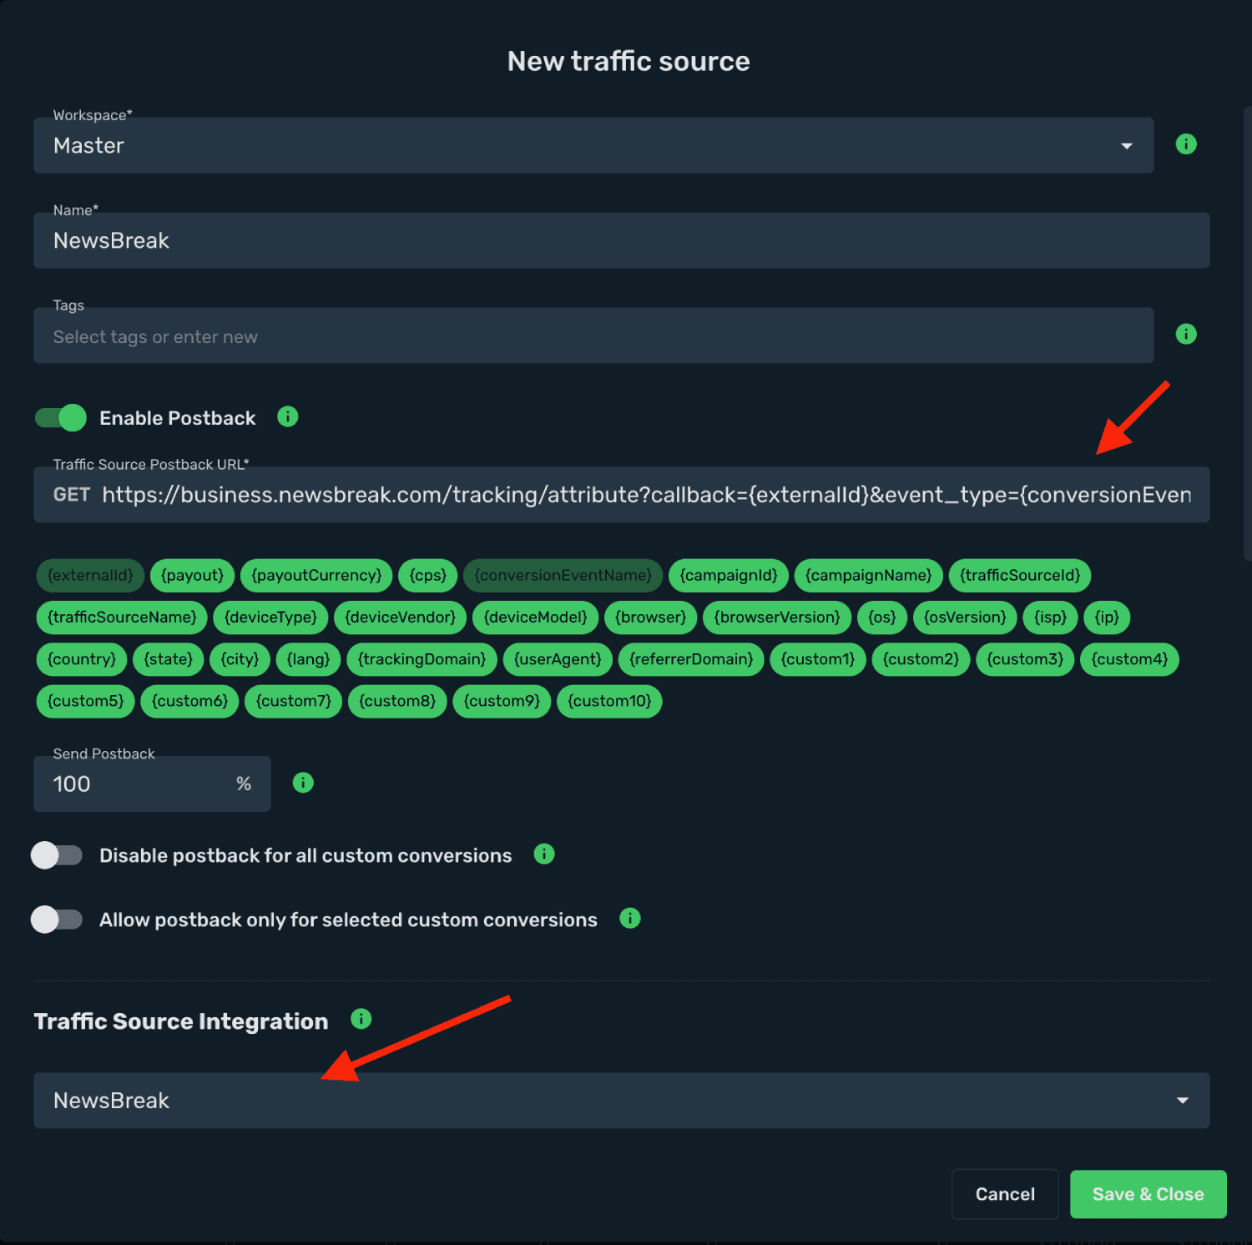Insert the {lang} token

tap(308, 659)
